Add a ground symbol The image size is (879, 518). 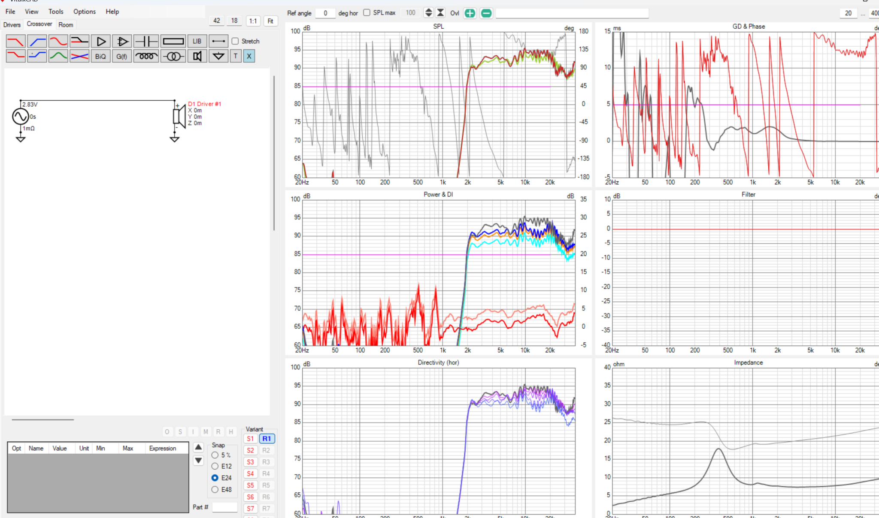(x=218, y=56)
